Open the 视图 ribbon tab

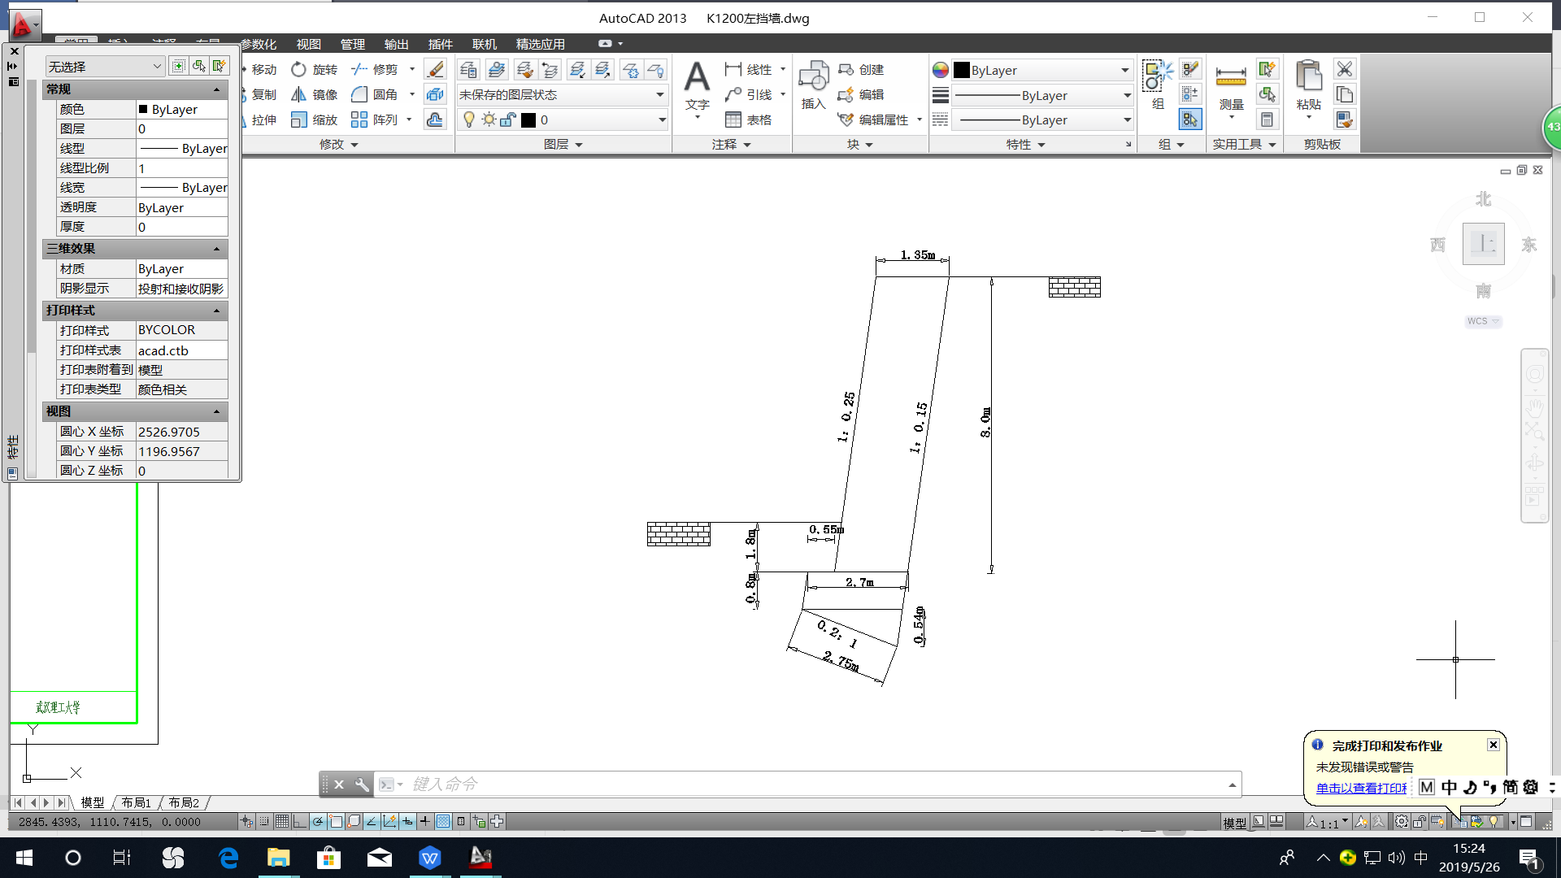click(308, 45)
